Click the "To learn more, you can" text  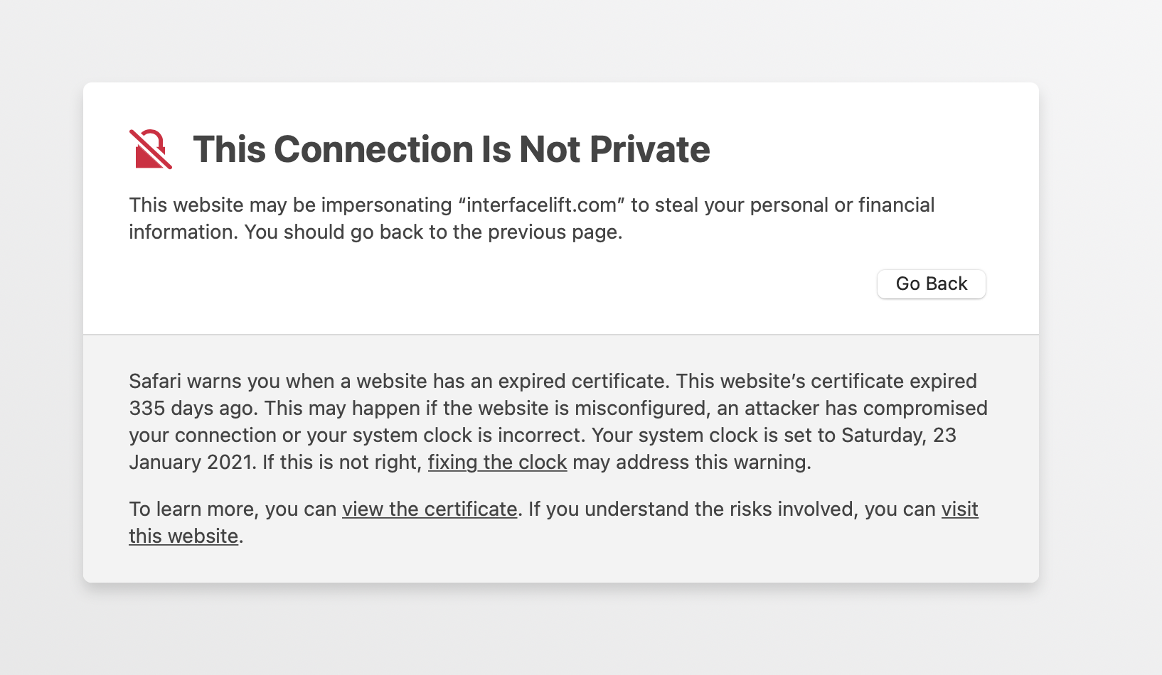coord(233,509)
